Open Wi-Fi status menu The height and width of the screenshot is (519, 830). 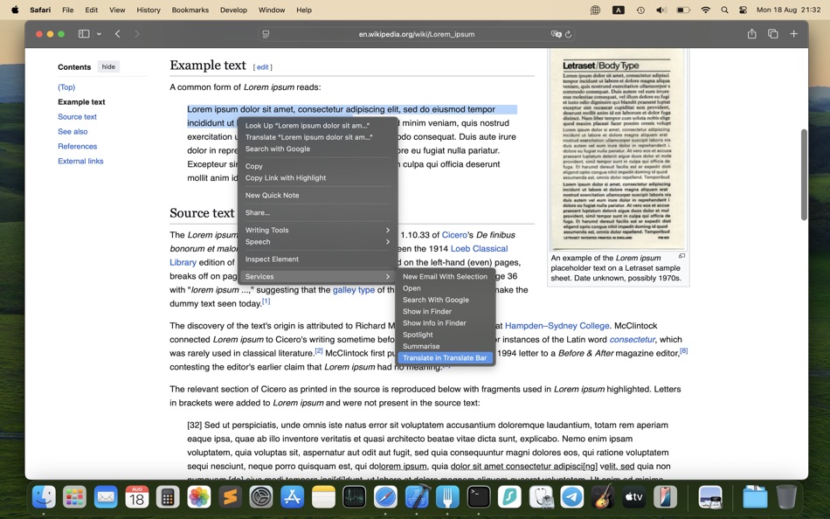705,10
